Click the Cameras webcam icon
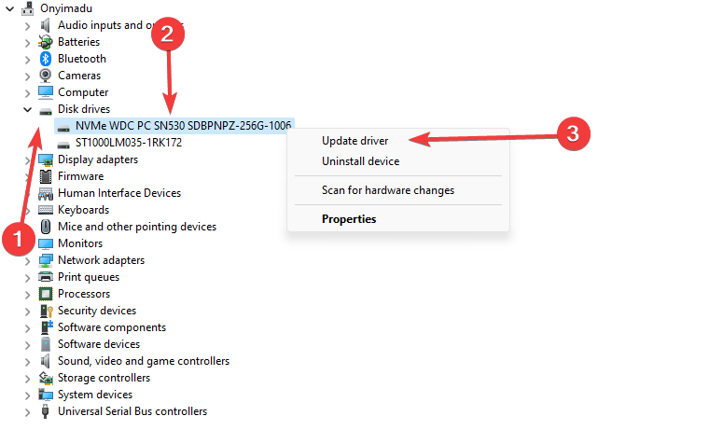The image size is (723, 430). pyautogui.click(x=45, y=76)
